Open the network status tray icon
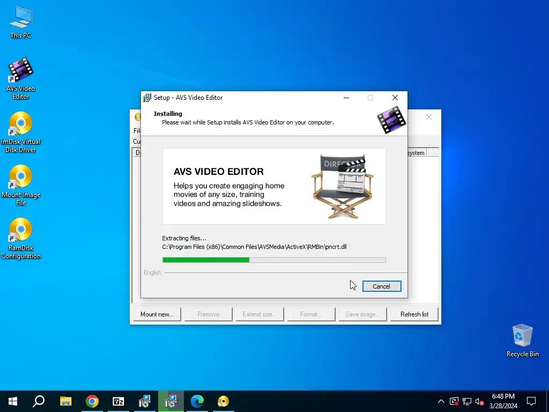 467,401
